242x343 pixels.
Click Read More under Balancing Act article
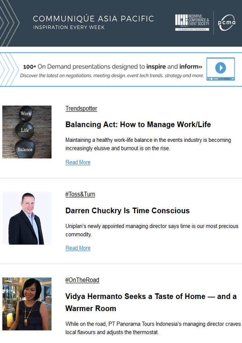(78, 162)
